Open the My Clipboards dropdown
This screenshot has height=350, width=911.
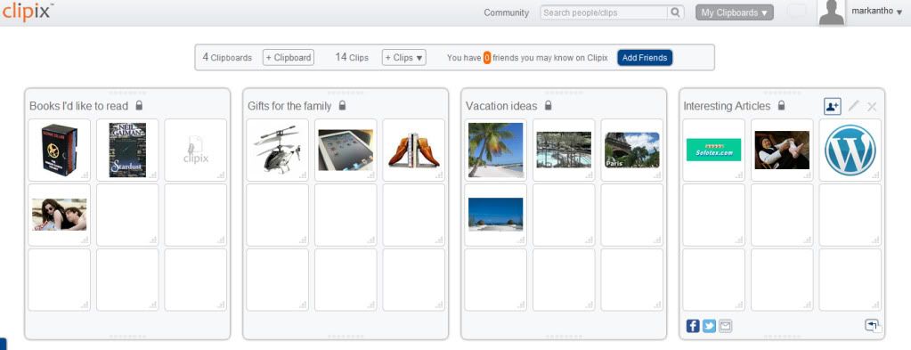click(x=735, y=12)
